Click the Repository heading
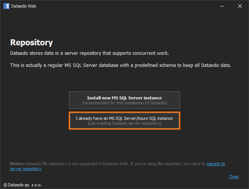 click(x=31, y=43)
